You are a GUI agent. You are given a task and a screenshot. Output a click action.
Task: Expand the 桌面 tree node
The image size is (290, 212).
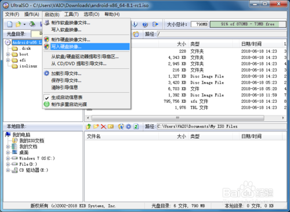pyautogui.click(x=8, y=153)
